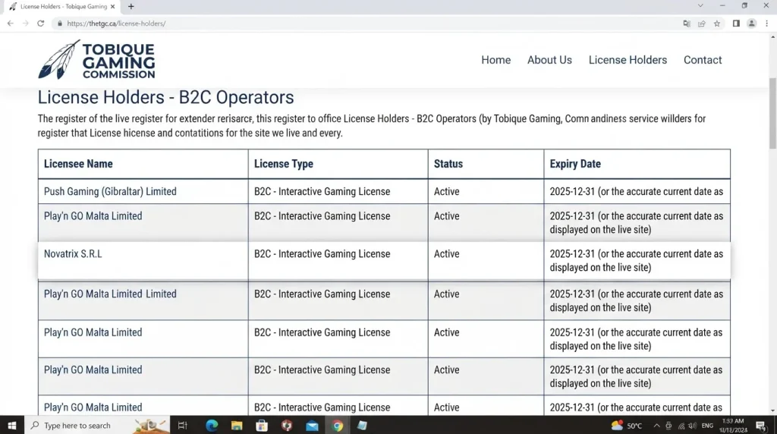Image resolution: width=777 pixels, height=434 pixels.
Task: Select license type in Novatrix S.R.L row
Action: 322,253
